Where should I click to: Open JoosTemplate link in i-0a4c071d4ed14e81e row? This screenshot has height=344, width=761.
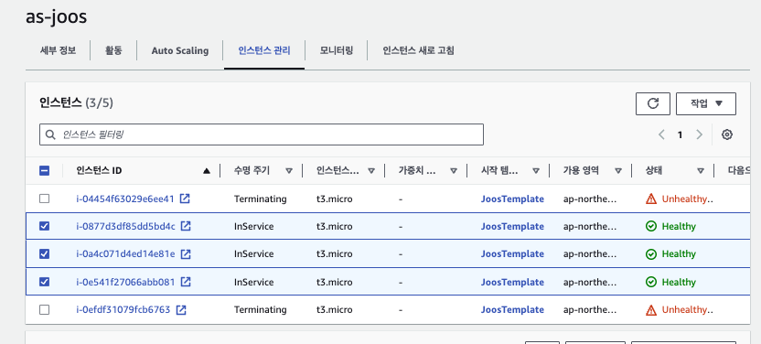512,253
